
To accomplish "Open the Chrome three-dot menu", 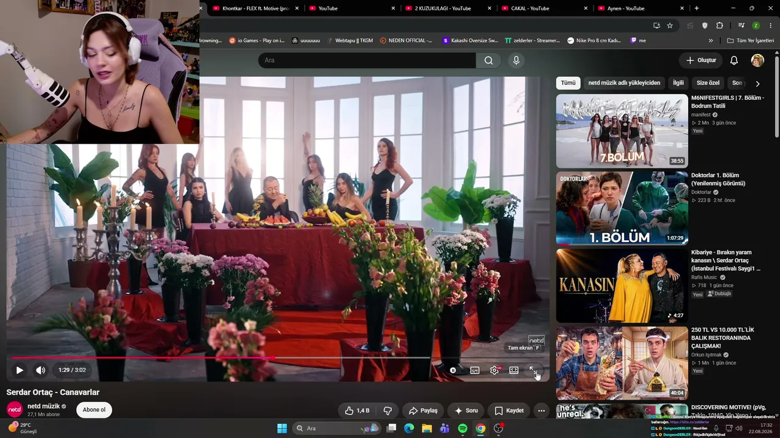I will pyautogui.click(x=770, y=26).
